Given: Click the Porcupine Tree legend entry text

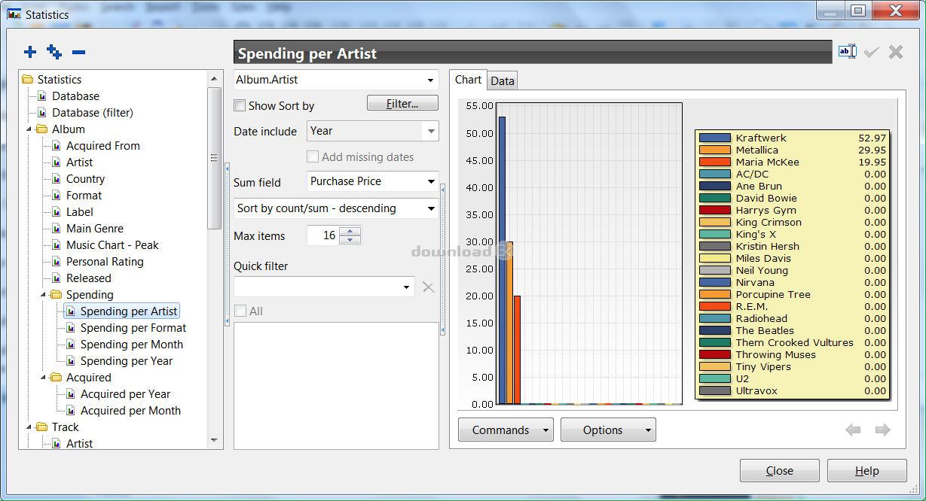Looking at the screenshot, I should (773, 295).
